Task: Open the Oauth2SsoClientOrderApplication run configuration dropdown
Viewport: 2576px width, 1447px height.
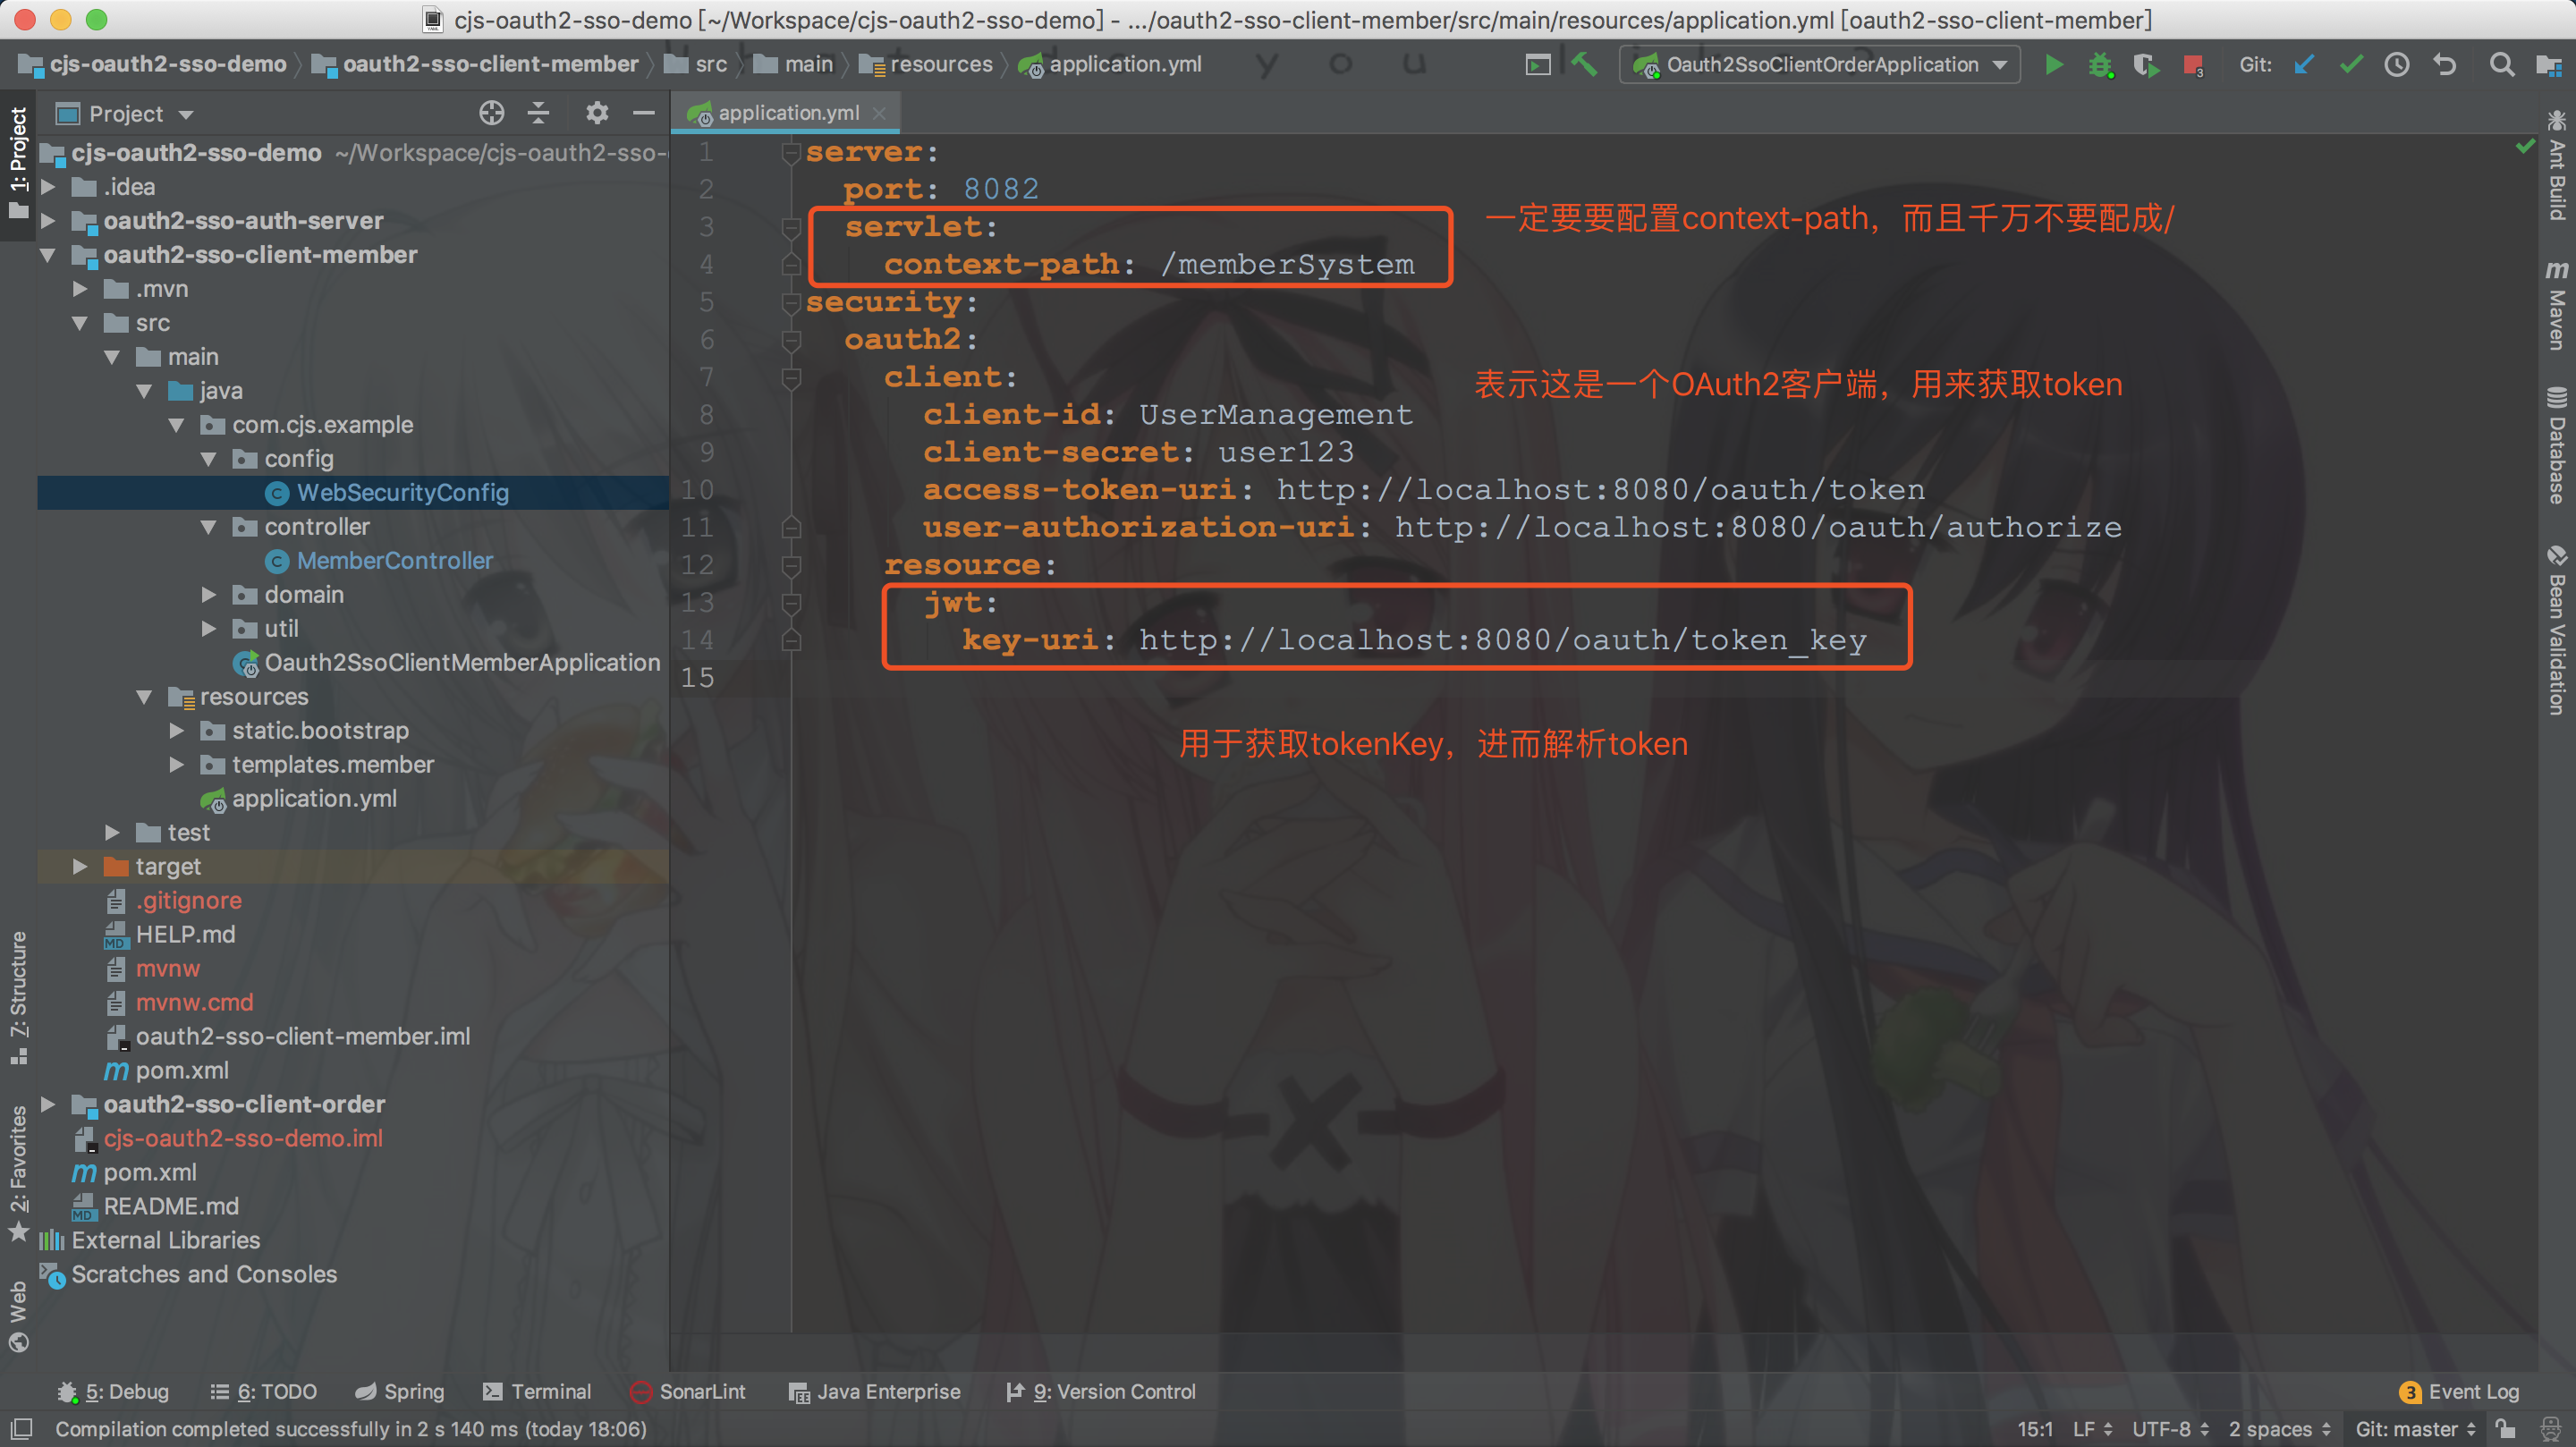Action: click(x=1820, y=65)
